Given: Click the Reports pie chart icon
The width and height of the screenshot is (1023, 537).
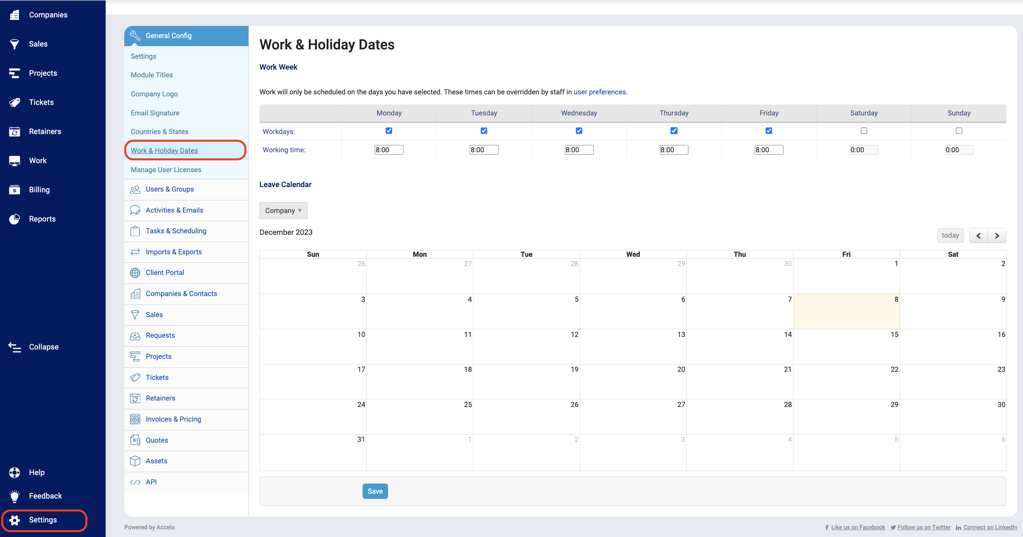Looking at the screenshot, I should [x=15, y=219].
